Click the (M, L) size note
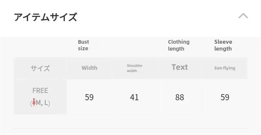This screenshot has height=135, width=261. pos(40,103)
